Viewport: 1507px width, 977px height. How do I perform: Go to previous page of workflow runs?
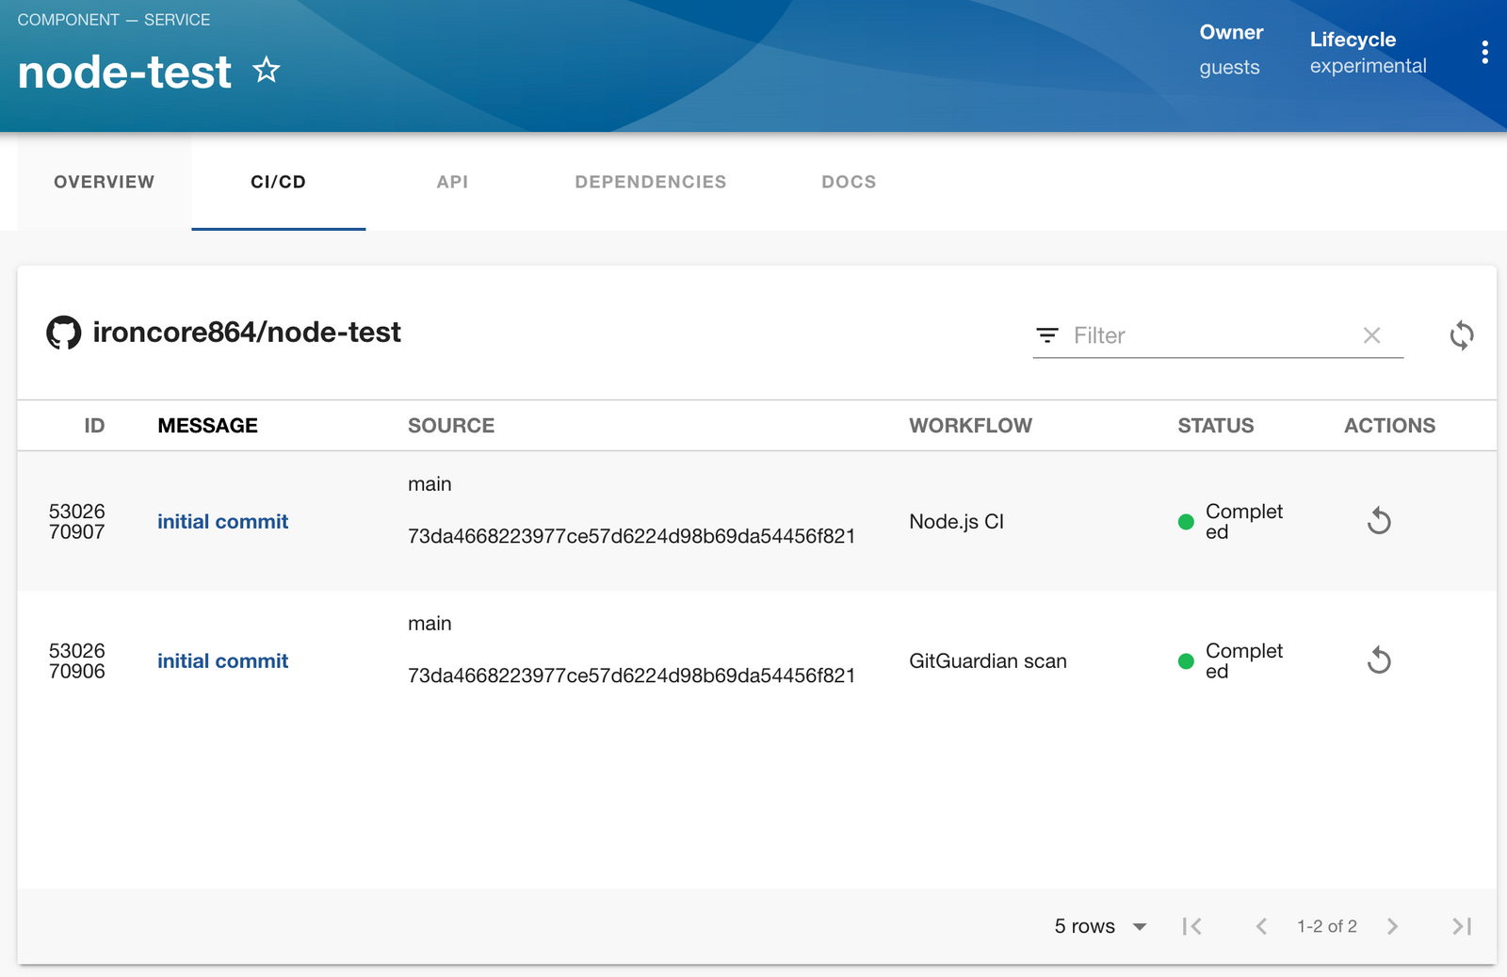coord(1260,926)
